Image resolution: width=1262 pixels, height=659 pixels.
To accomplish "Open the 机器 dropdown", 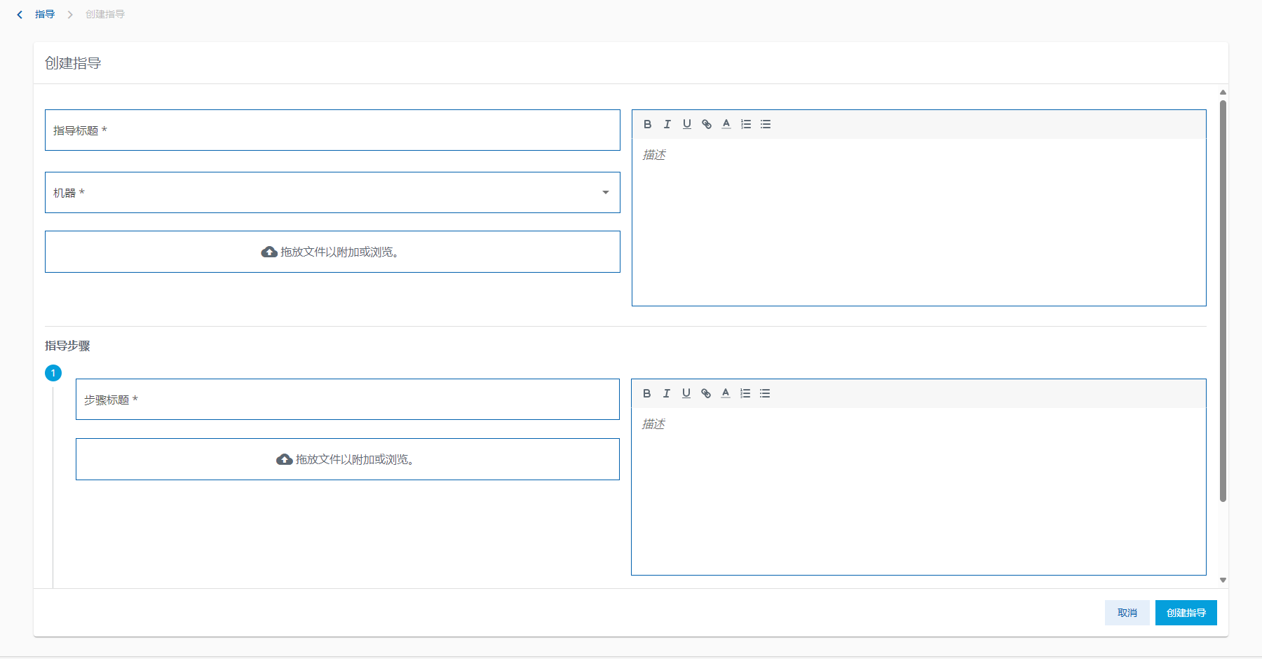I will click(332, 193).
